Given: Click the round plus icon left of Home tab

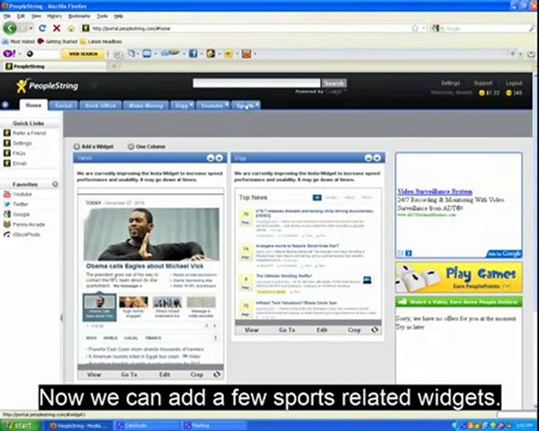Looking at the screenshot, I should tap(5, 105).
